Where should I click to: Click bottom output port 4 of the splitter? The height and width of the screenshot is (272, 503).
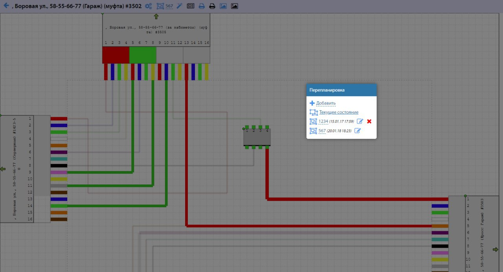coord(267,147)
